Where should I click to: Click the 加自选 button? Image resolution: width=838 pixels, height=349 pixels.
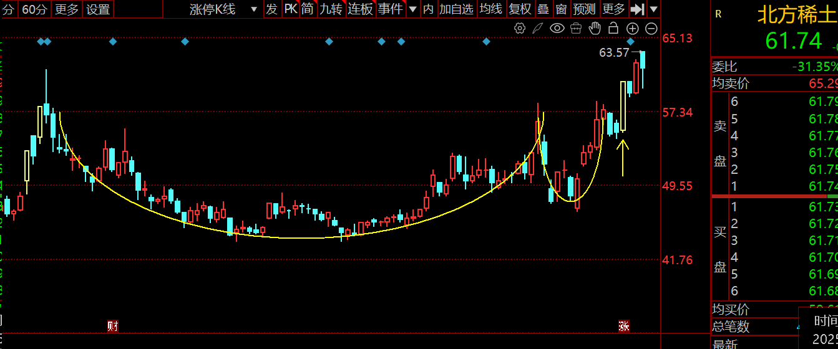(x=456, y=9)
